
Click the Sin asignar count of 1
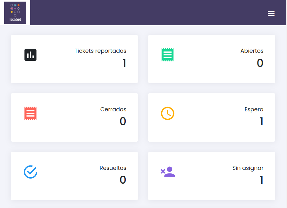261,180
